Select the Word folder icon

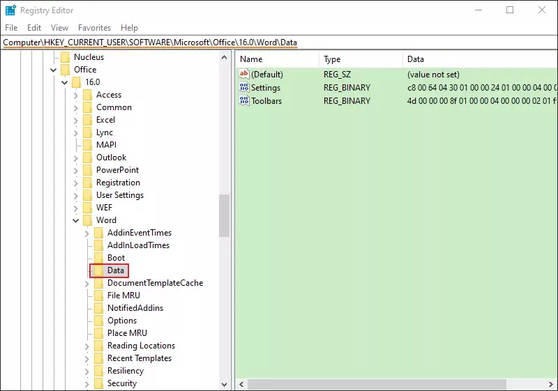tap(87, 220)
